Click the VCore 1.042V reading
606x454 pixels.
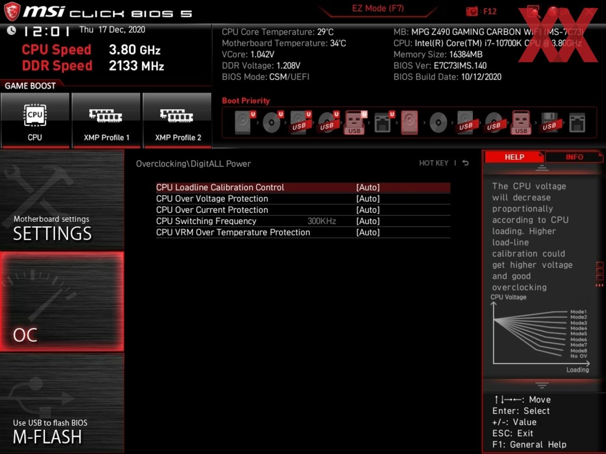point(248,54)
